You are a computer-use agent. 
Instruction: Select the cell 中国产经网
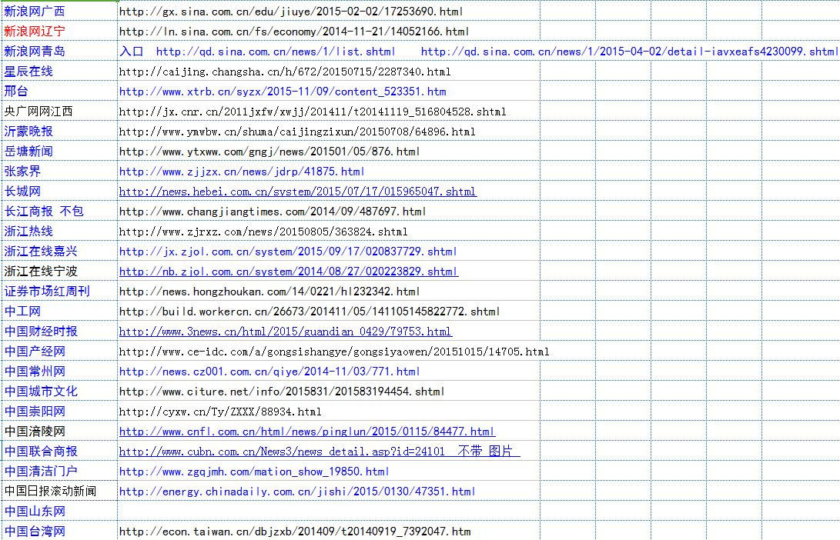tap(59, 351)
